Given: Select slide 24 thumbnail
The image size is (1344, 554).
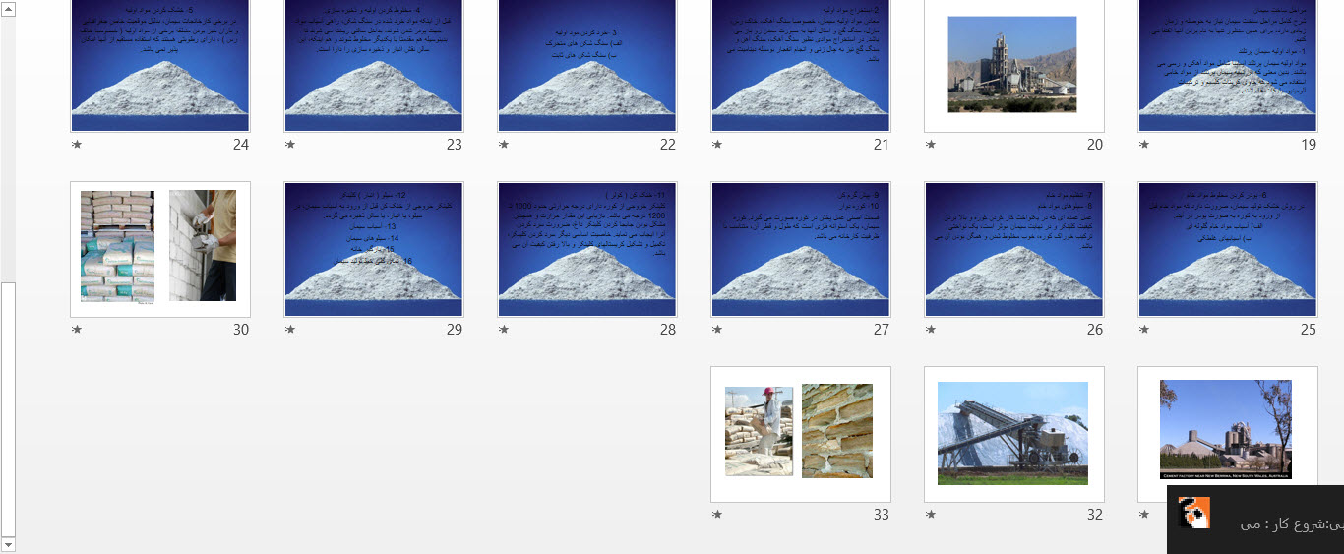Looking at the screenshot, I should (160, 65).
